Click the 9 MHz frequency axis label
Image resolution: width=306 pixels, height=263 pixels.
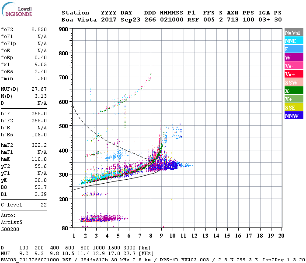click(x=161, y=236)
